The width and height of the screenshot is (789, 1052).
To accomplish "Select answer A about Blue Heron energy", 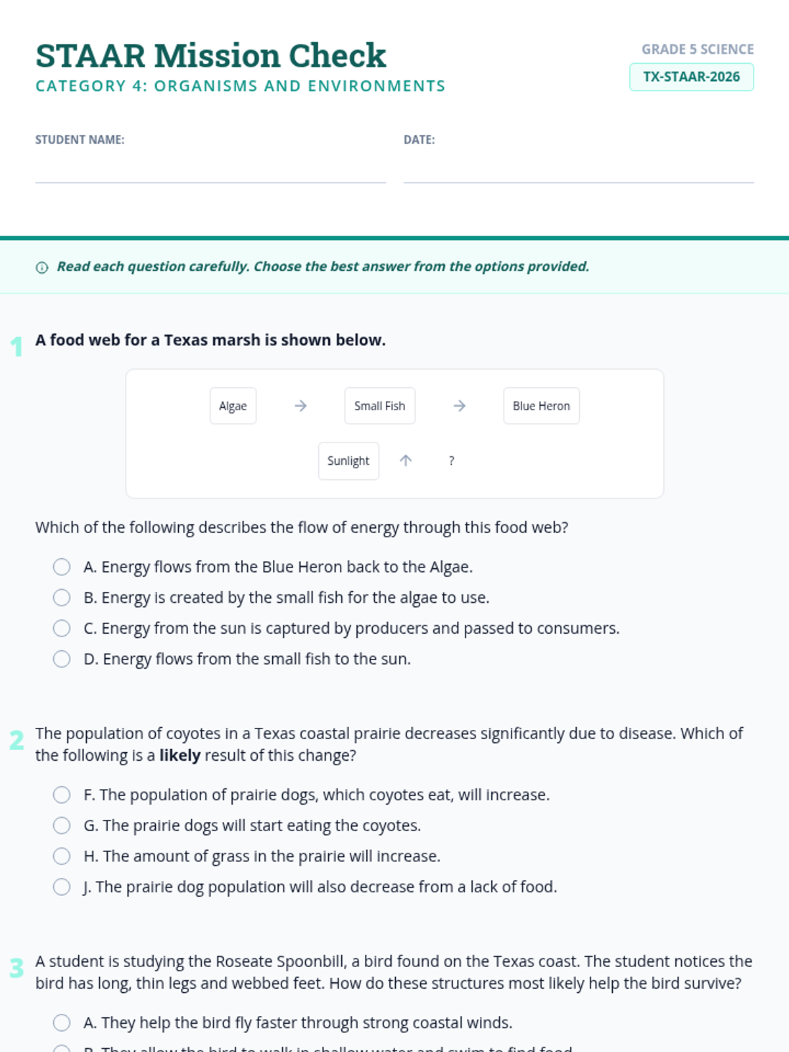I will pyautogui.click(x=62, y=567).
